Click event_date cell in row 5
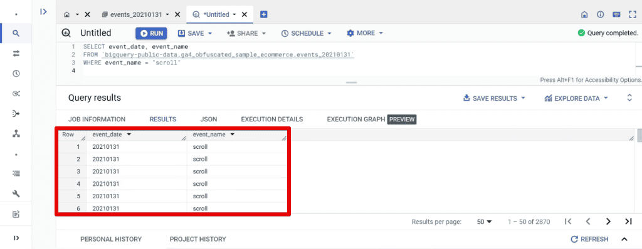This screenshot has height=249, width=642. (x=137, y=196)
